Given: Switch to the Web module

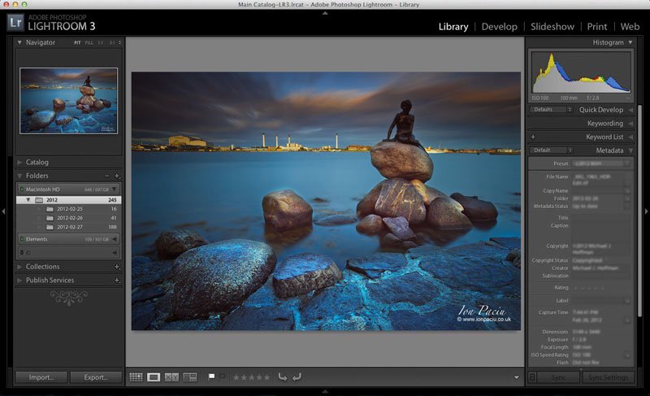Looking at the screenshot, I should tap(630, 27).
